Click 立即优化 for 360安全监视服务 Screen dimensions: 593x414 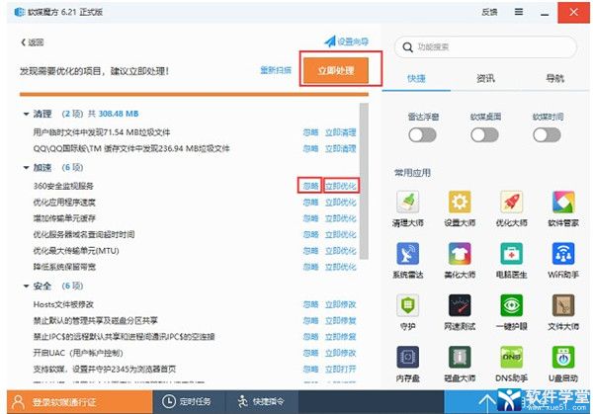tap(341, 186)
